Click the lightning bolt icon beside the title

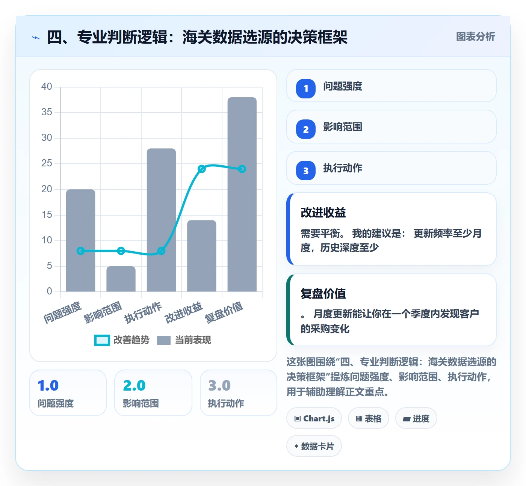click(x=36, y=38)
